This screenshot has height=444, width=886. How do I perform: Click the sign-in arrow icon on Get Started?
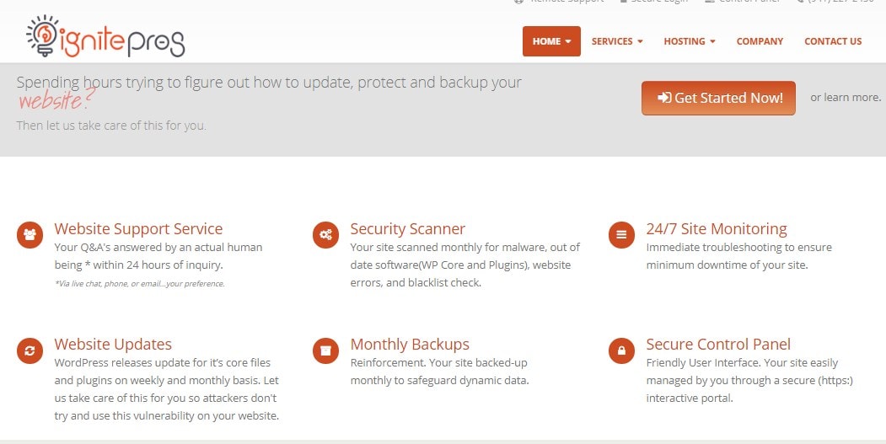point(664,98)
